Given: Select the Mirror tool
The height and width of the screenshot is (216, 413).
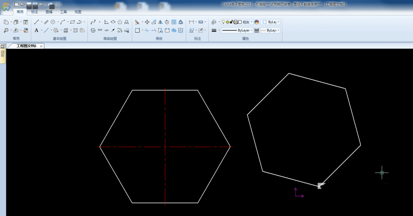Looking at the screenshot, I should point(160,22).
